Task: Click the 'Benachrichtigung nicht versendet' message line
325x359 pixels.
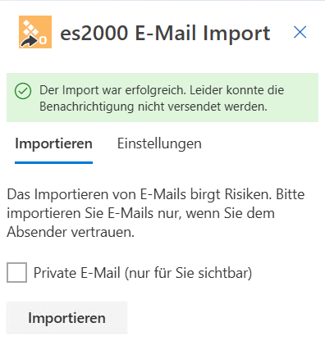Action: (x=153, y=107)
